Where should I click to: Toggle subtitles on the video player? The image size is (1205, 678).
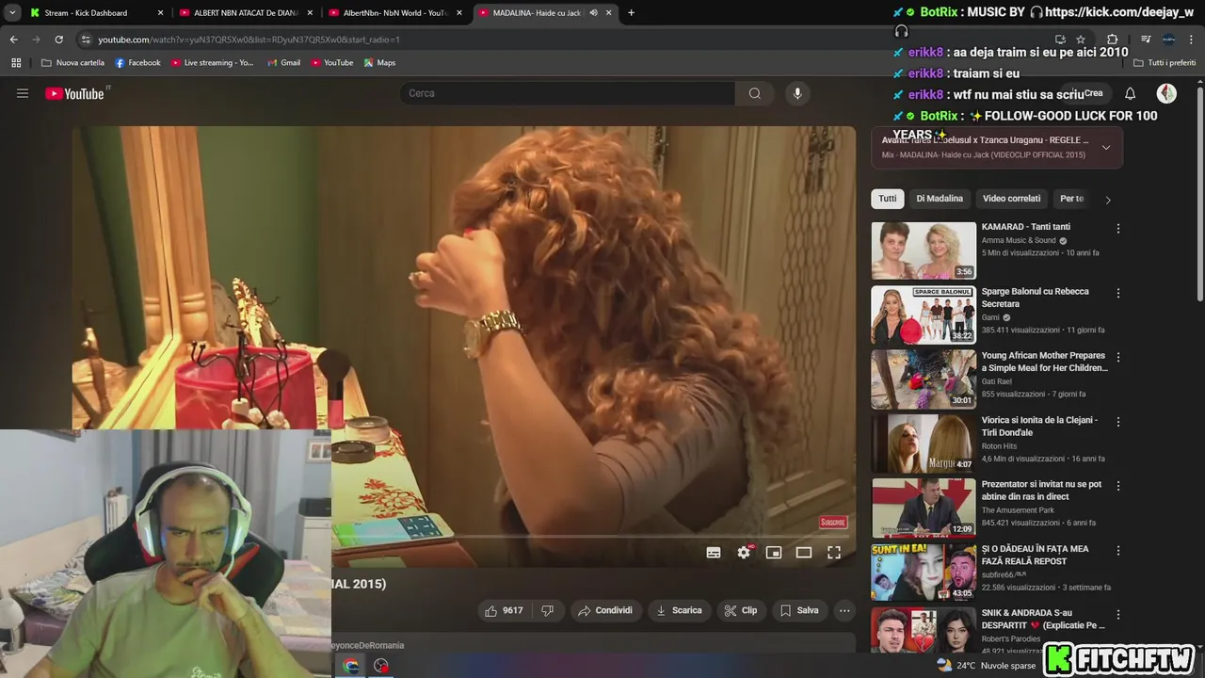click(x=714, y=553)
